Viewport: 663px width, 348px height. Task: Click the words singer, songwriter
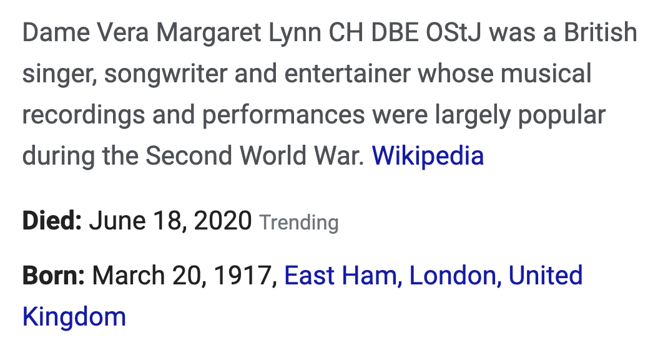point(125,74)
